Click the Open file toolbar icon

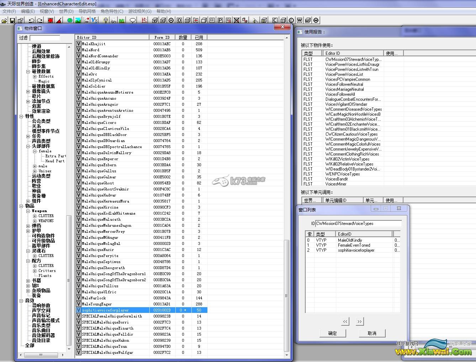[x=4, y=20]
